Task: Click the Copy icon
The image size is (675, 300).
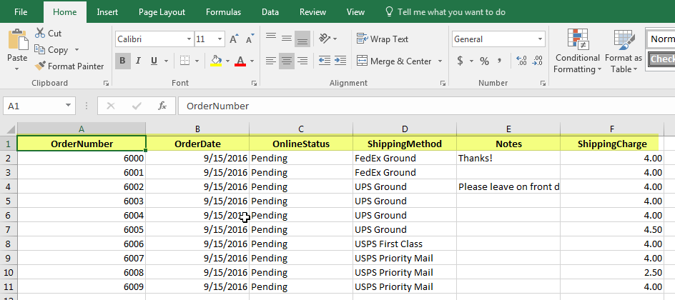Action: (x=39, y=50)
